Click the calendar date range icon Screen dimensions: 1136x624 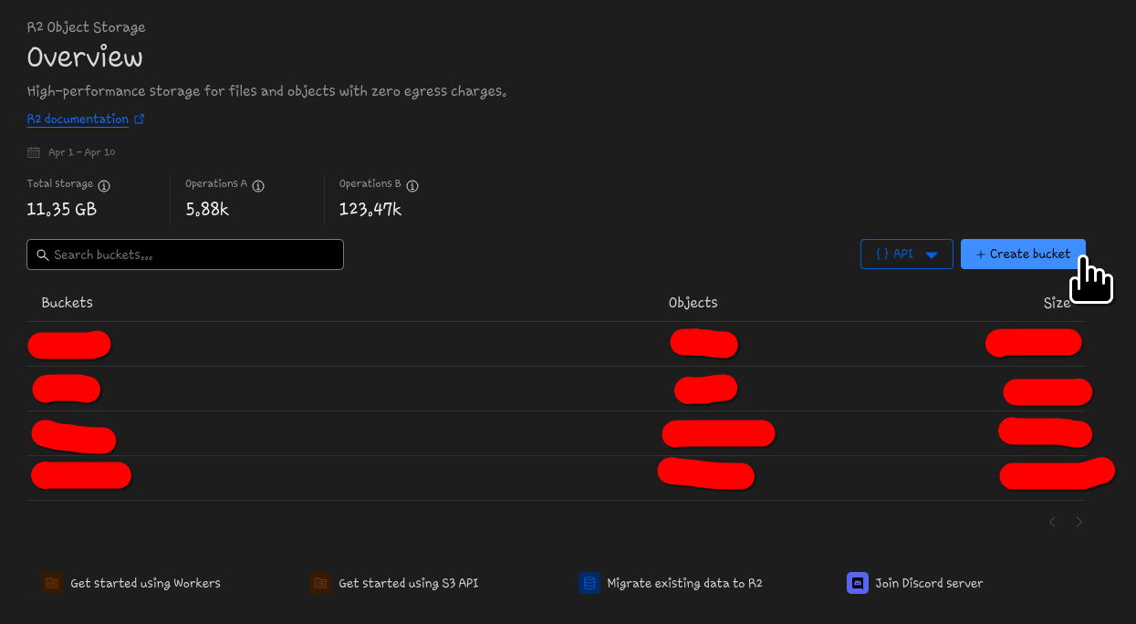pos(34,152)
